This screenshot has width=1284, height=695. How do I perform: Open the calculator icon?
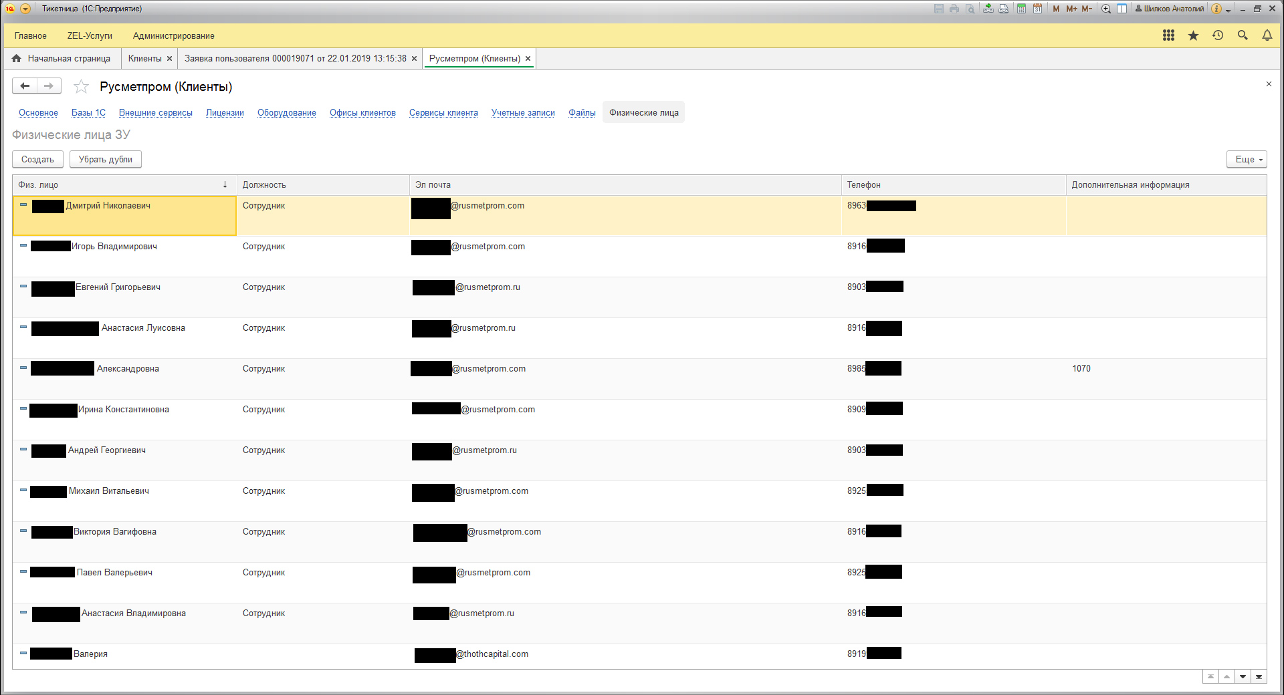1022,9
